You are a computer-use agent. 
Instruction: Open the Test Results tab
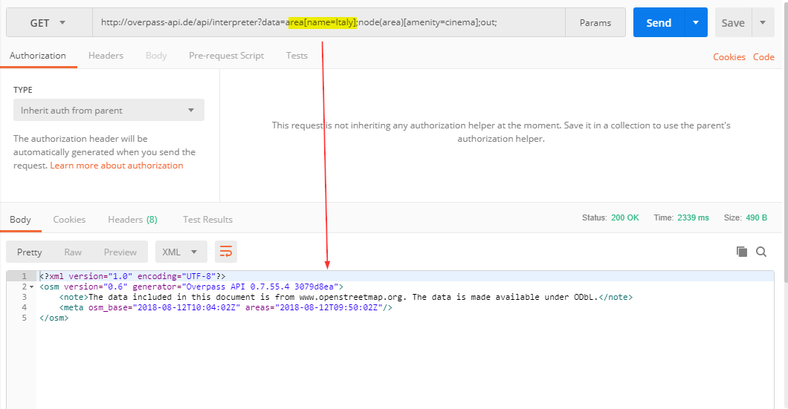coord(207,220)
